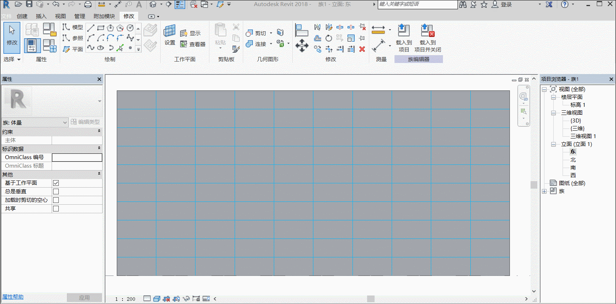The image size is (616, 304).
Task: Click the keyword search box
Action: [x=417, y=4]
